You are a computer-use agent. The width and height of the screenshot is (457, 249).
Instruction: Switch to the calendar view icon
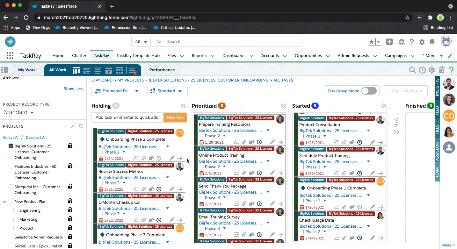108,70
